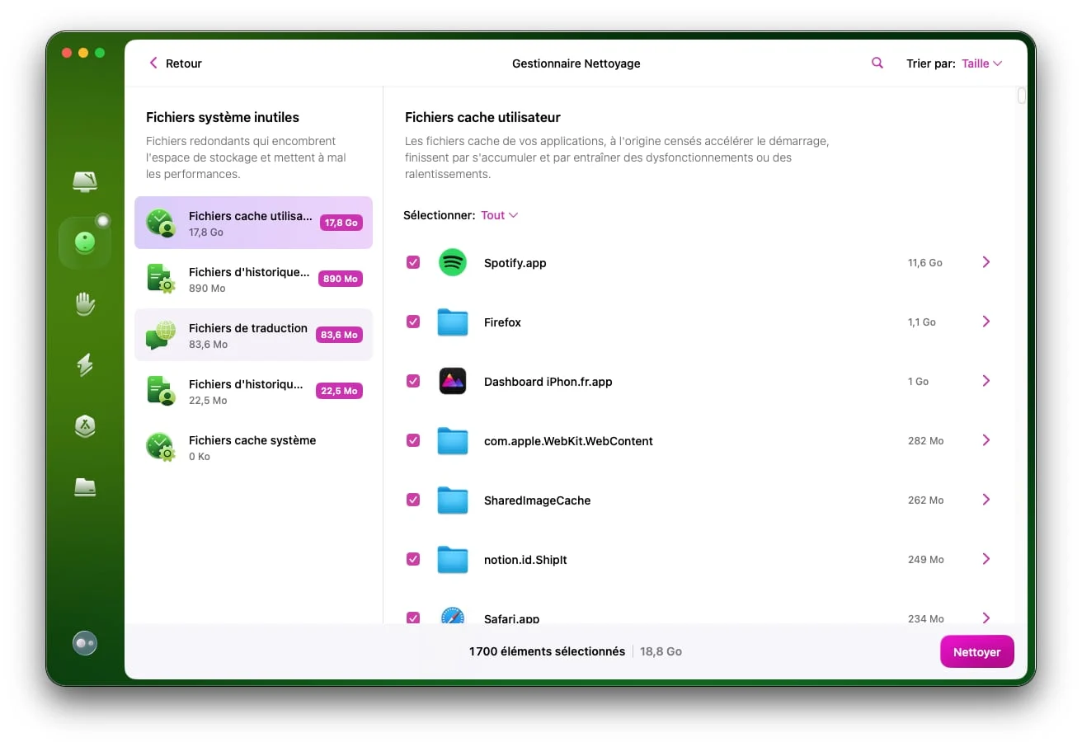Select Fichiers cache système category
This screenshot has height=747, width=1082.
click(253, 447)
